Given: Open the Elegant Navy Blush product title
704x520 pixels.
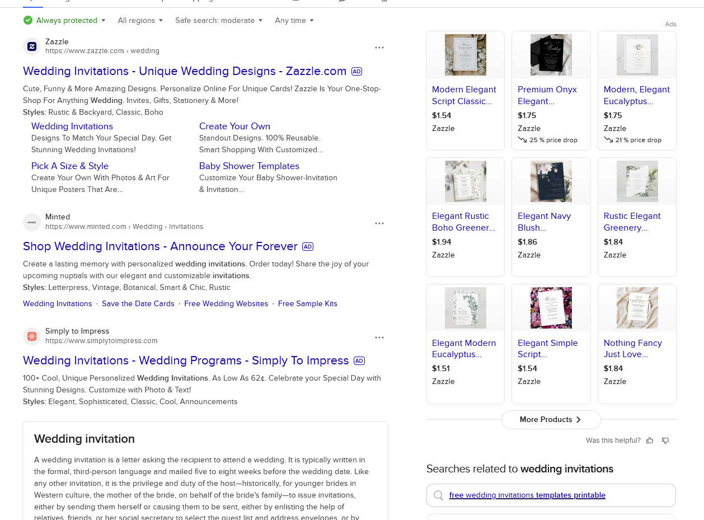Looking at the screenshot, I should pos(545,222).
